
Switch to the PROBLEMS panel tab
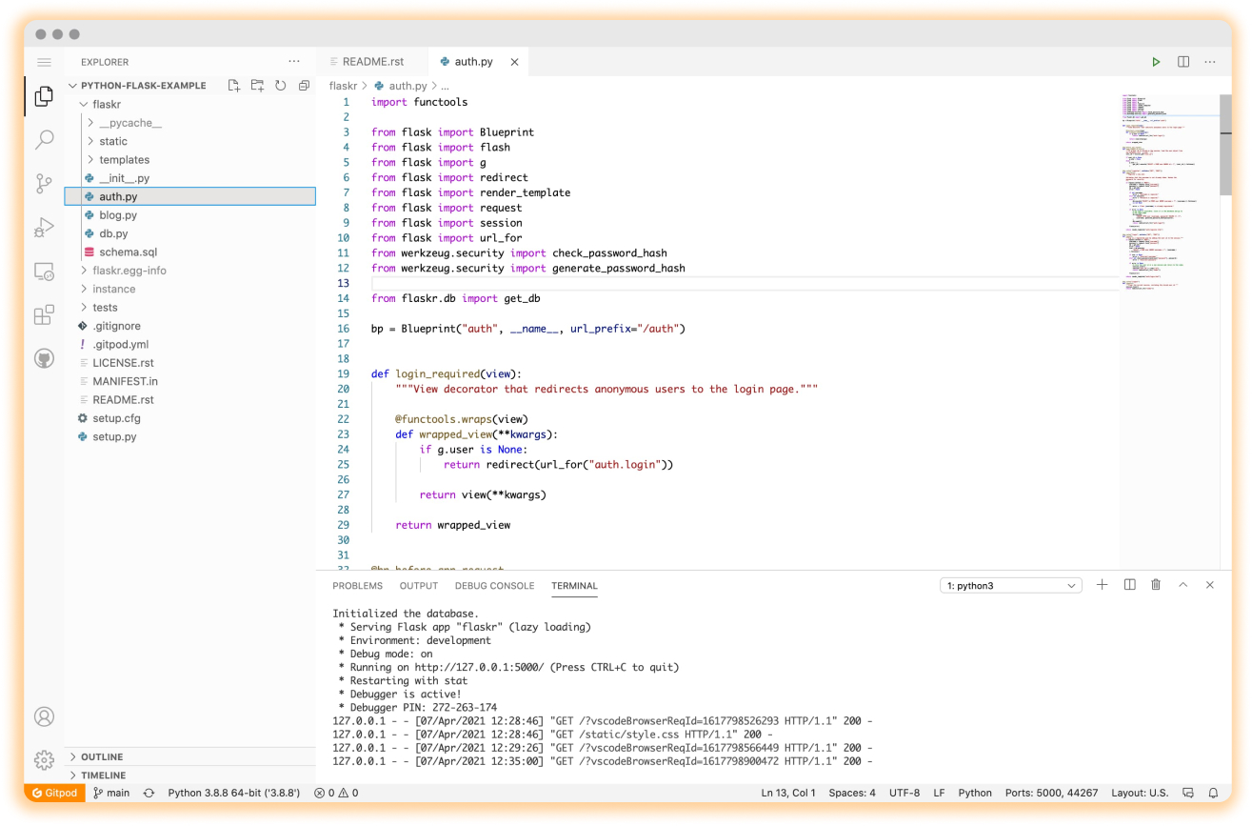[357, 586]
